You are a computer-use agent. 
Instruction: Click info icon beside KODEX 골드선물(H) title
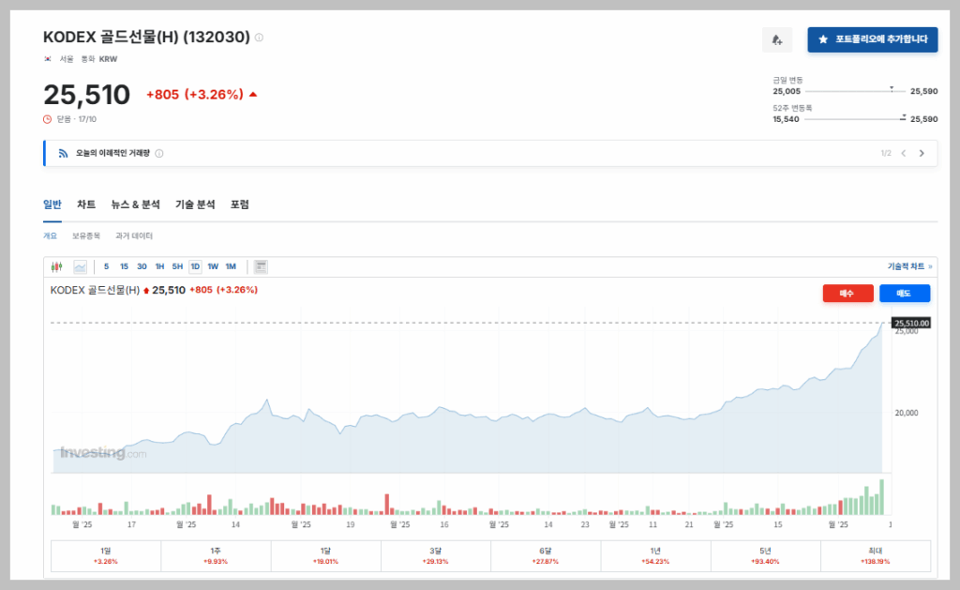tap(260, 38)
